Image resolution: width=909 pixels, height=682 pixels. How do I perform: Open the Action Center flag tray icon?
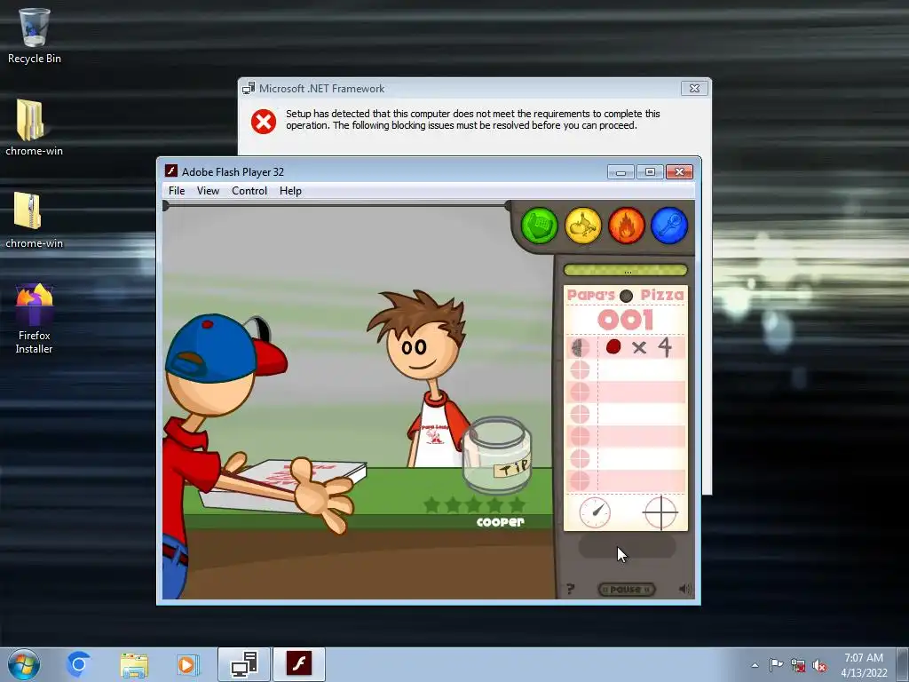coord(776,665)
